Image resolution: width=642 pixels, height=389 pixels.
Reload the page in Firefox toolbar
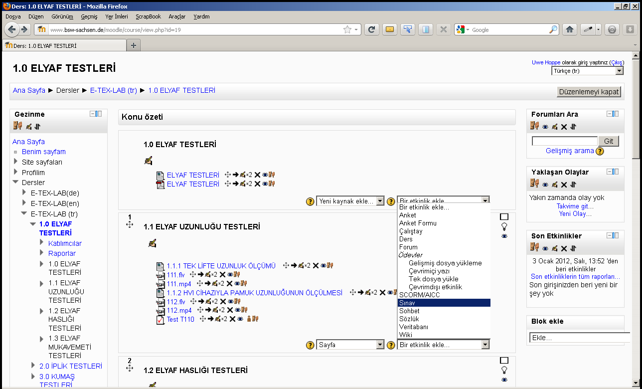coord(371,29)
